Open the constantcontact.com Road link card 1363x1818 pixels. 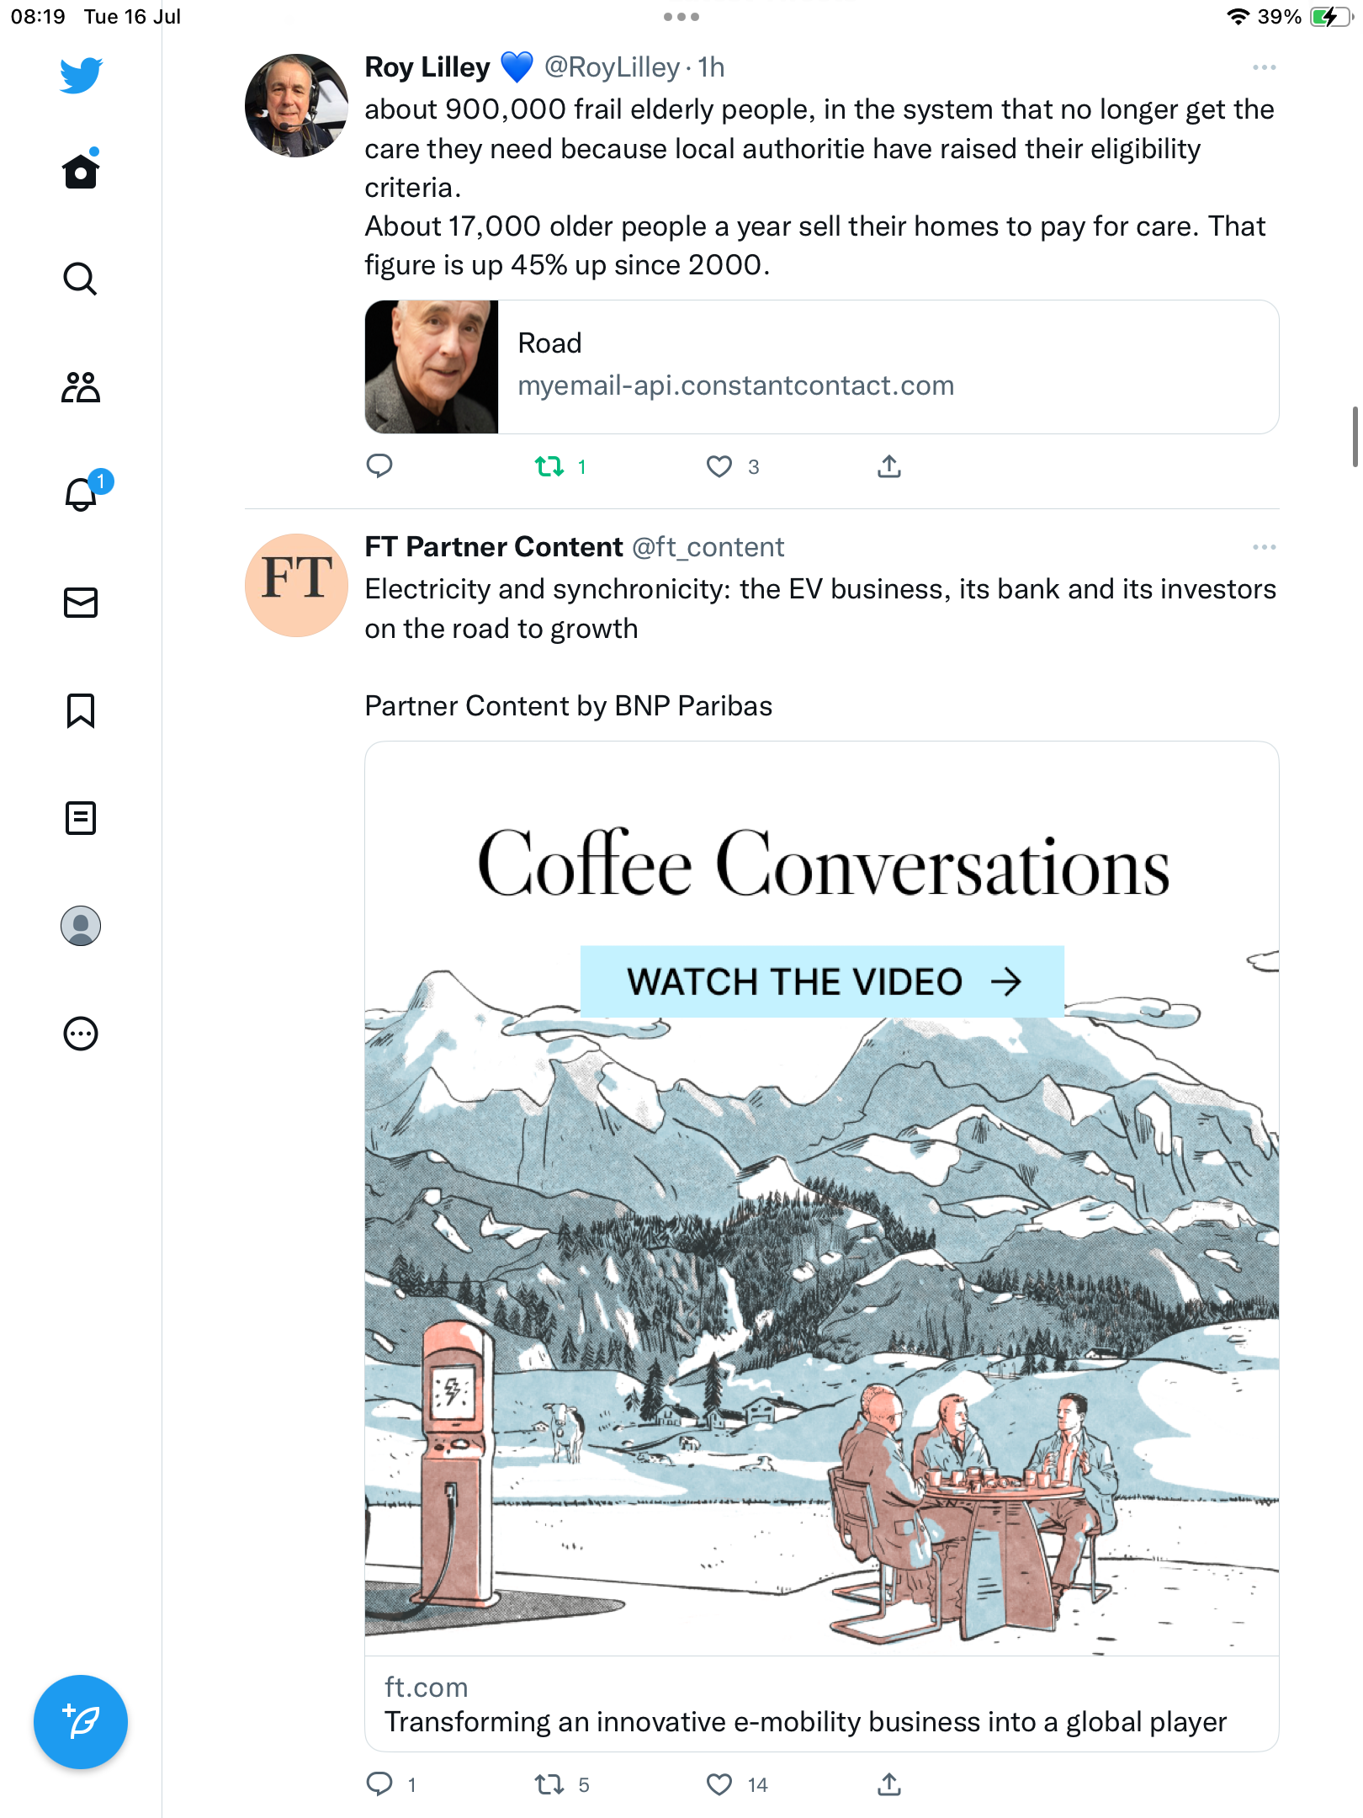coord(821,367)
